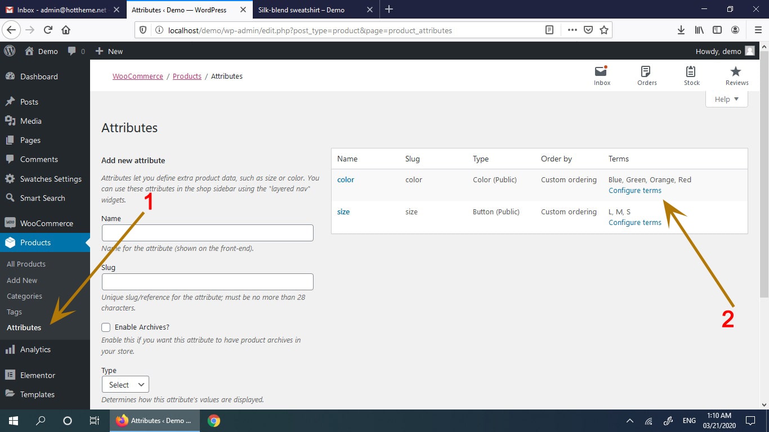Click Howdy, demo account menu
Viewport: 769px width, 432px height.
(x=725, y=51)
